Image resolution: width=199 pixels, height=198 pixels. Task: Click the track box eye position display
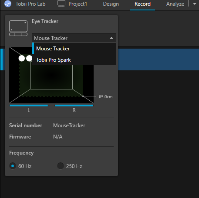(x=51, y=75)
